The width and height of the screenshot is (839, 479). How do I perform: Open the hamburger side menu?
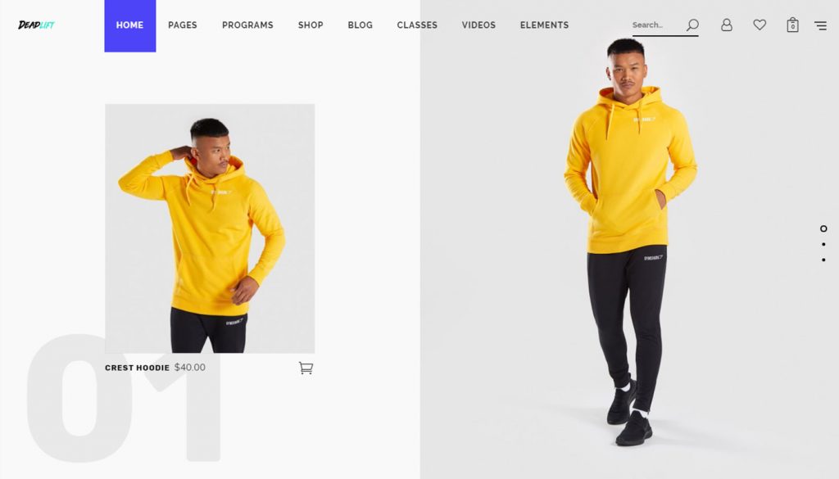click(820, 25)
